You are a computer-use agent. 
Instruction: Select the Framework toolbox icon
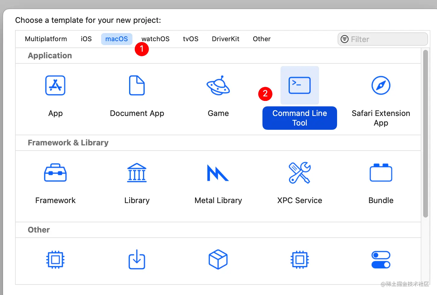(x=55, y=172)
